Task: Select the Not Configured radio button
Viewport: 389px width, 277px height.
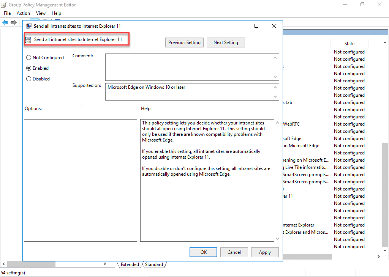Action: click(x=29, y=57)
